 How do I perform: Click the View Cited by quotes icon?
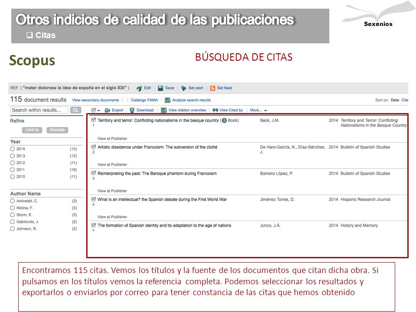[215, 110]
